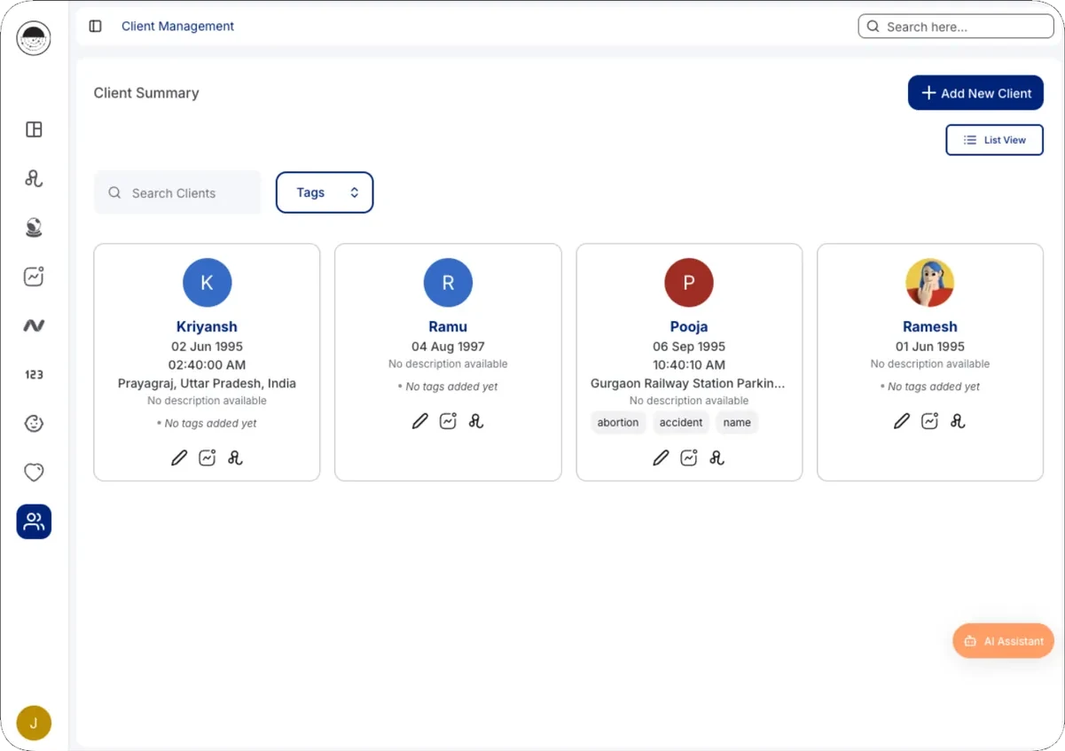Click Ramesh's profile photo
This screenshot has height=751, width=1065.
(x=930, y=283)
